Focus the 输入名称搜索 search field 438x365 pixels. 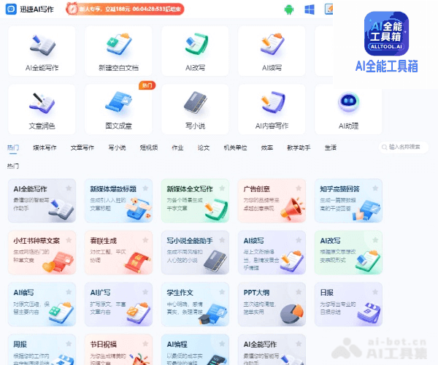coord(404,147)
